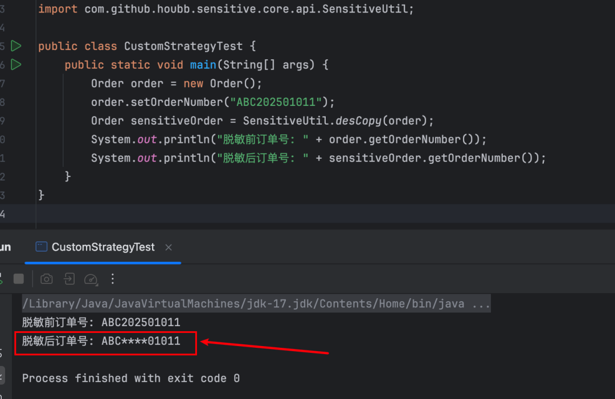
Task: Close the CustomStrategyTest run tab
Action: (x=169, y=248)
